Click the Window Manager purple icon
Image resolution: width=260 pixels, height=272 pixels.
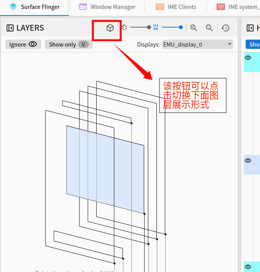83,7
